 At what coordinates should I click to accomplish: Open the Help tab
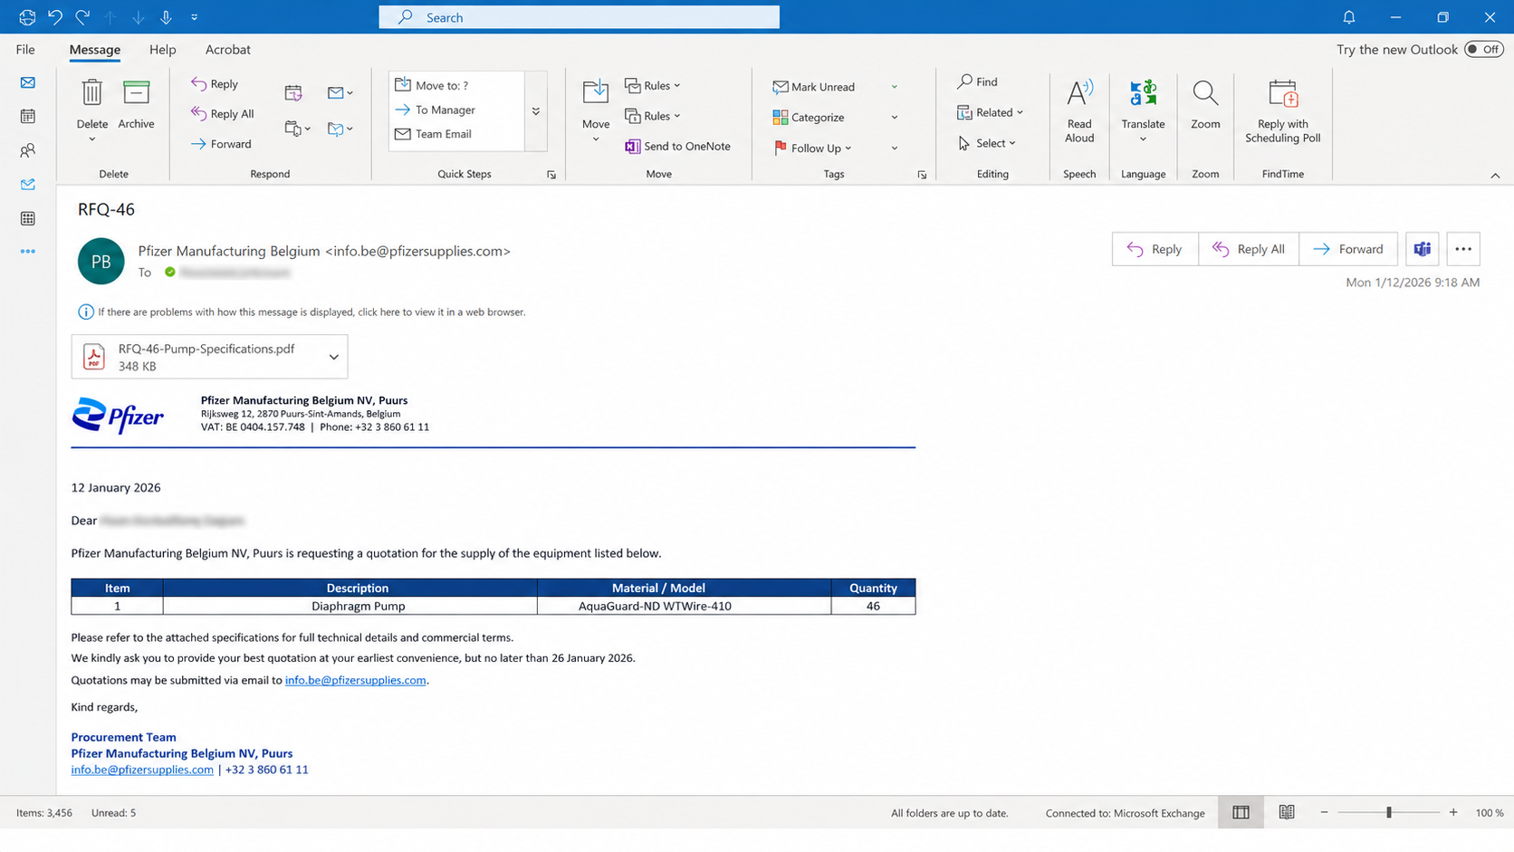click(163, 49)
